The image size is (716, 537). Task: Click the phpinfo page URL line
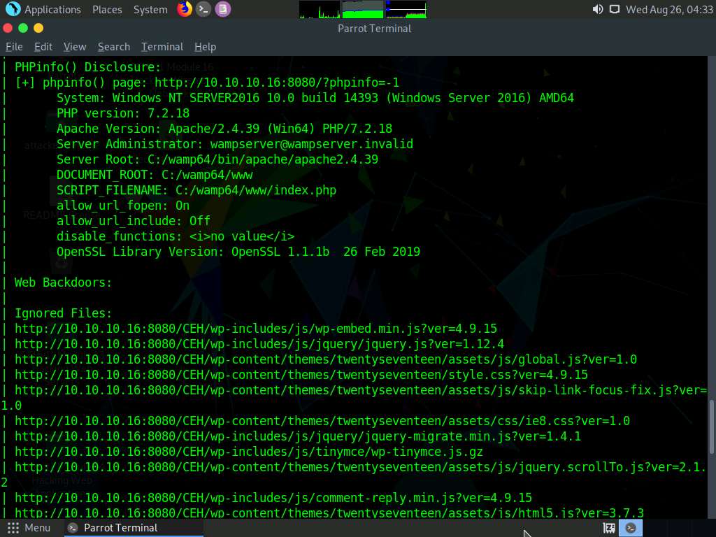(207, 83)
